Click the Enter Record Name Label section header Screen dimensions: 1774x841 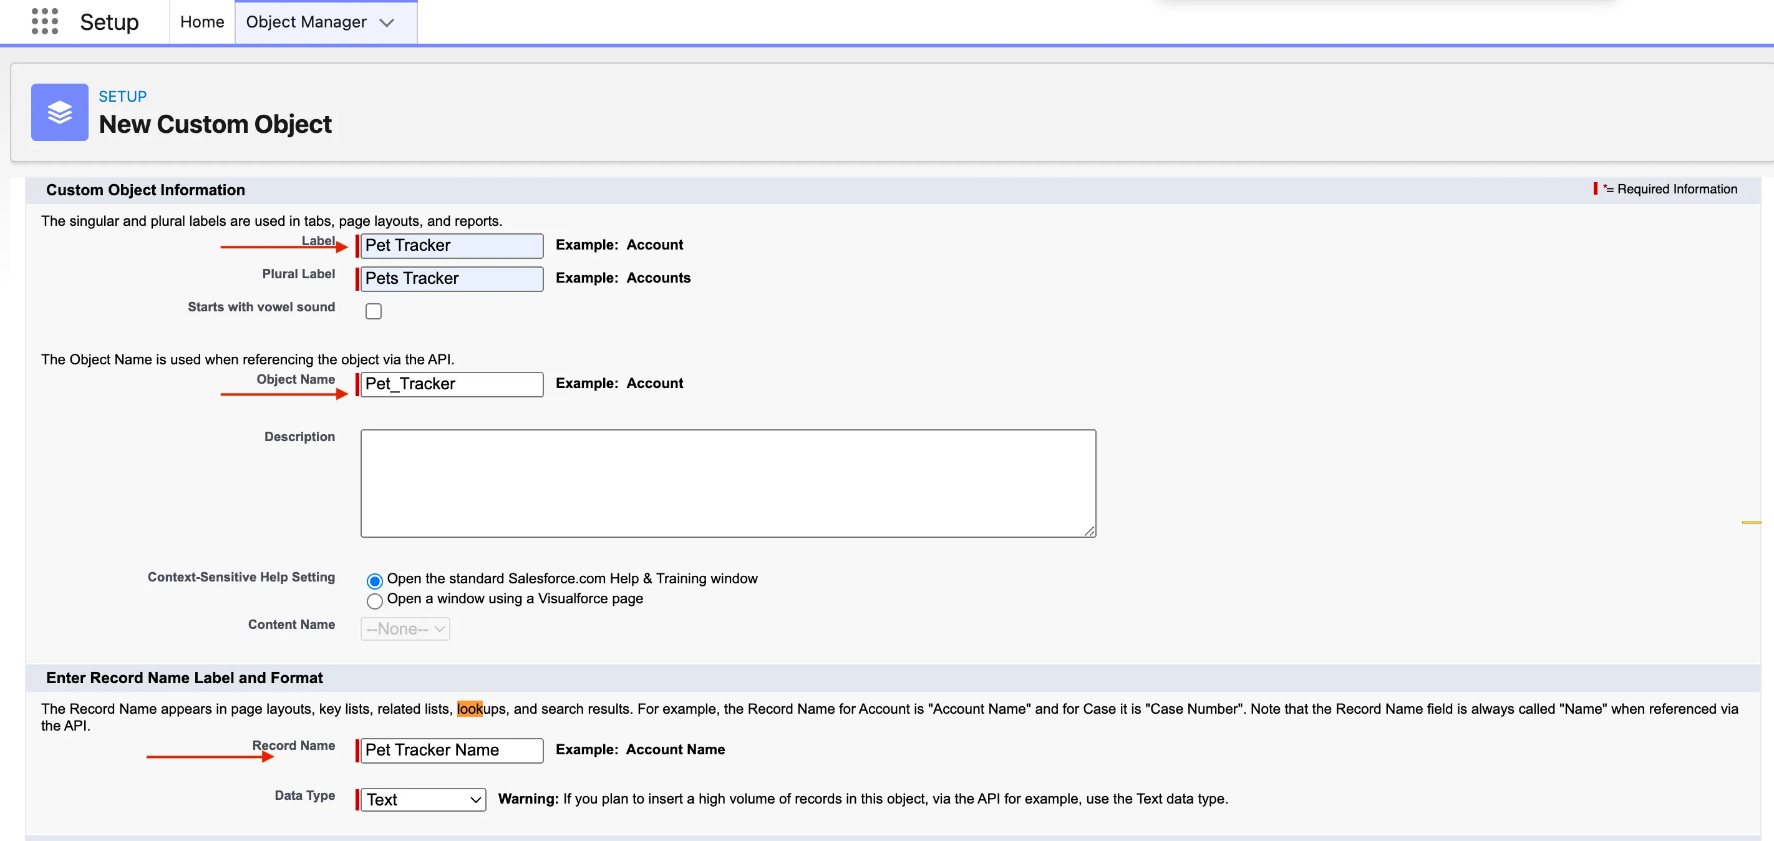pos(184,678)
